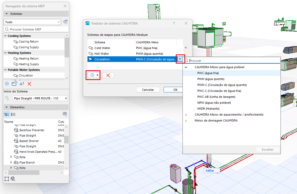297x194 pixels.
Task: Choose PWC-C (Circulação de água fria) medium
Action: pyautogui.click(x=231, y=91)
